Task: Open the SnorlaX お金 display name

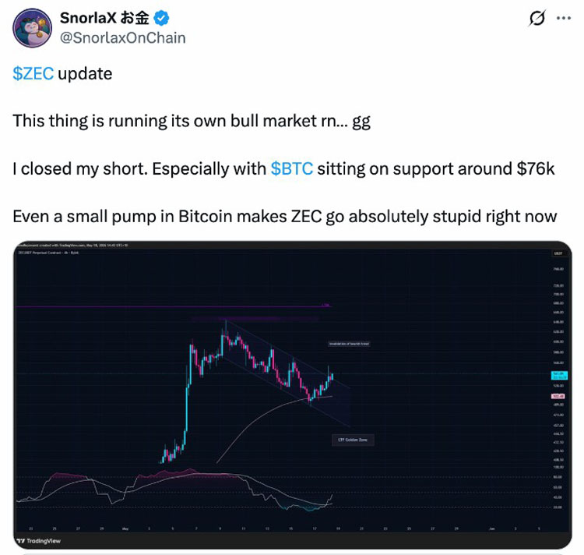Action: (x=104, y=18)
